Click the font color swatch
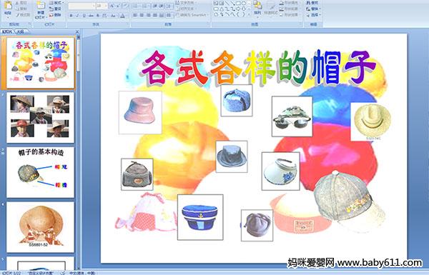The width and height of the screenshot is (429, 275). (x=122, y=16)
